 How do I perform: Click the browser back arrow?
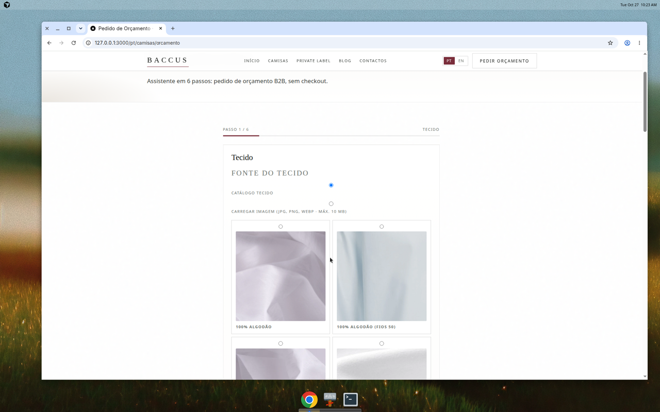pyautogui.click(x=49, y=43)
